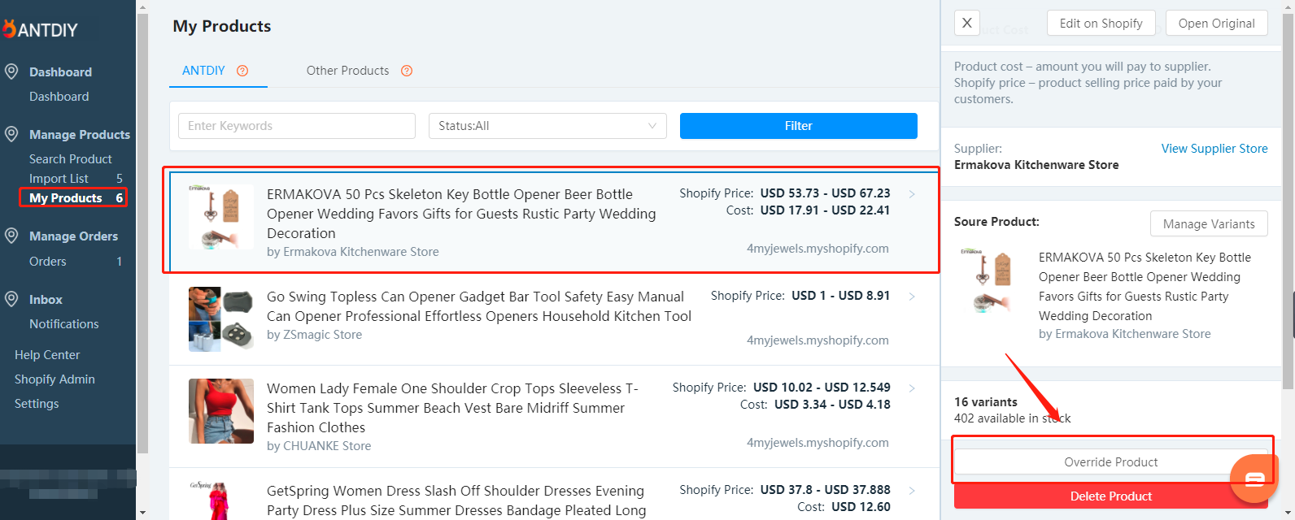Click the GetSpring Women Dress product title

click(456, 500)
